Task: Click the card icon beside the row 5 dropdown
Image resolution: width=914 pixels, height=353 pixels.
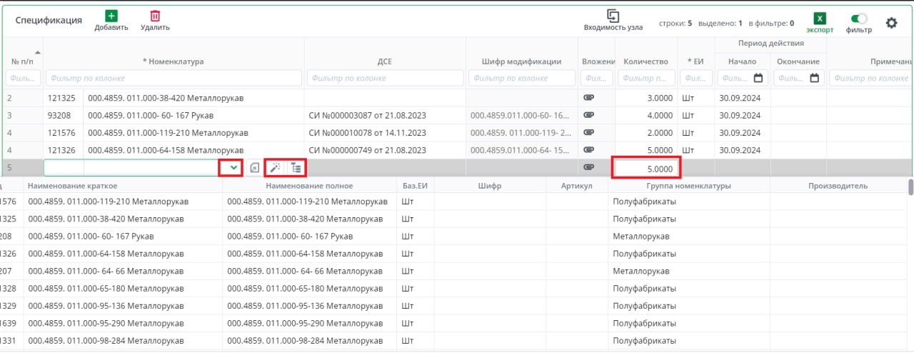Action: (x=255, y=168)
